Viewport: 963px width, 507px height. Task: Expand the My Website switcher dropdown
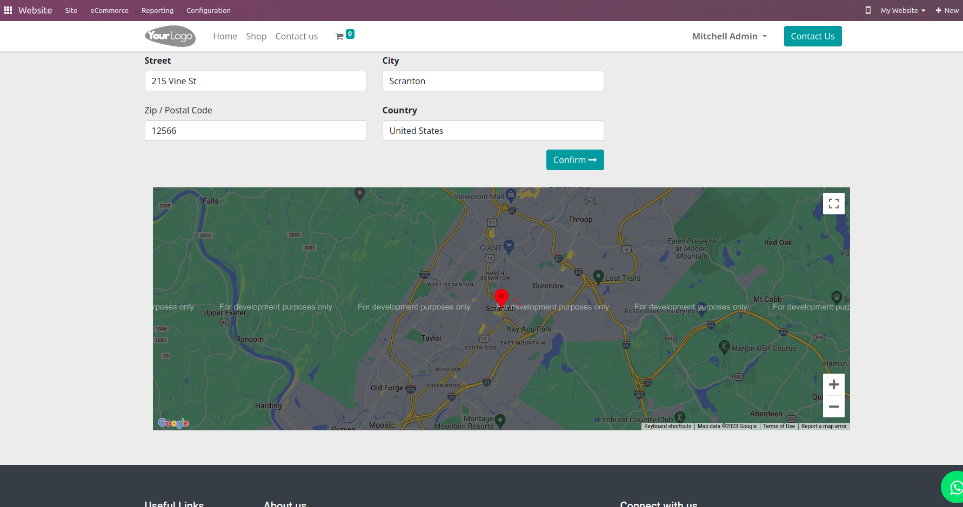click(902, 10)
